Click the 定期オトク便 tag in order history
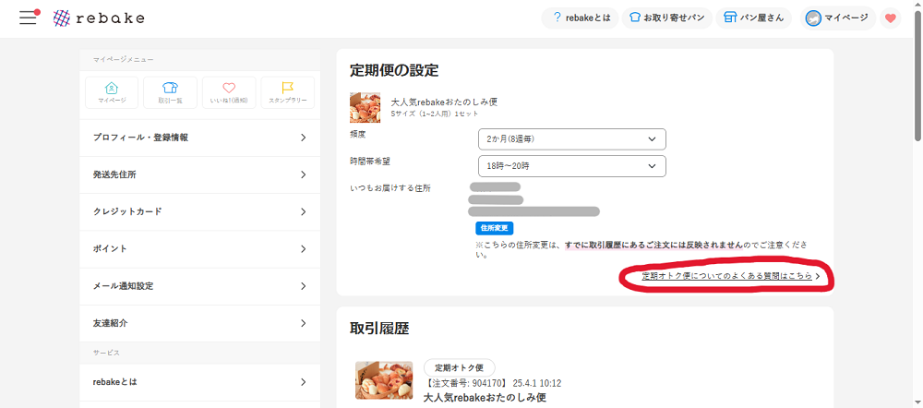Screen dimensions: 923x408 pyautogui.click(x=459, y=368)
